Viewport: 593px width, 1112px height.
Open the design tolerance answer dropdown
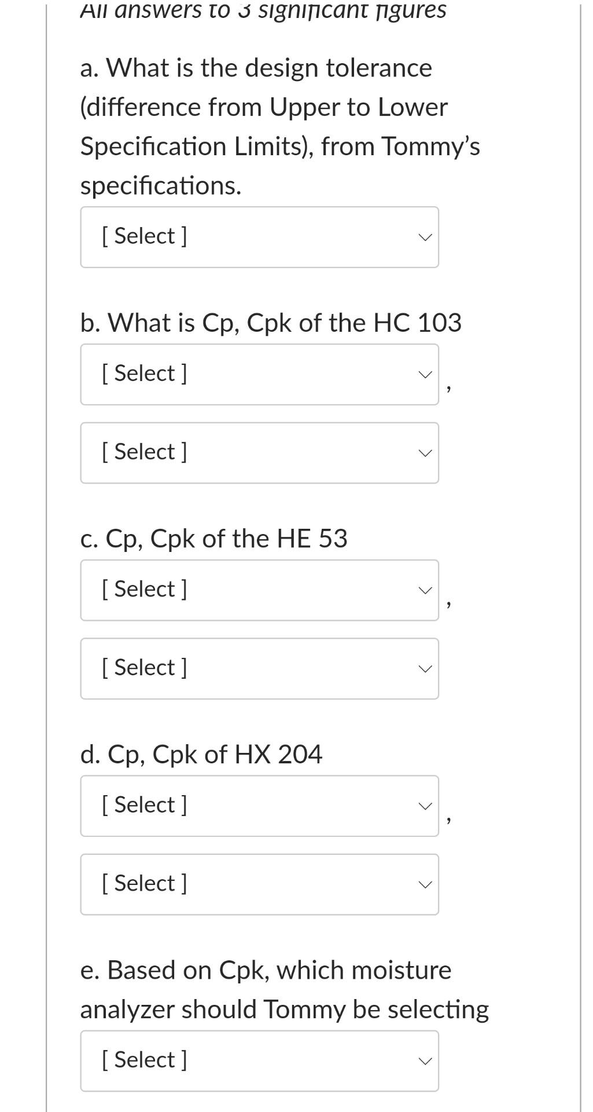pos(259,237)
